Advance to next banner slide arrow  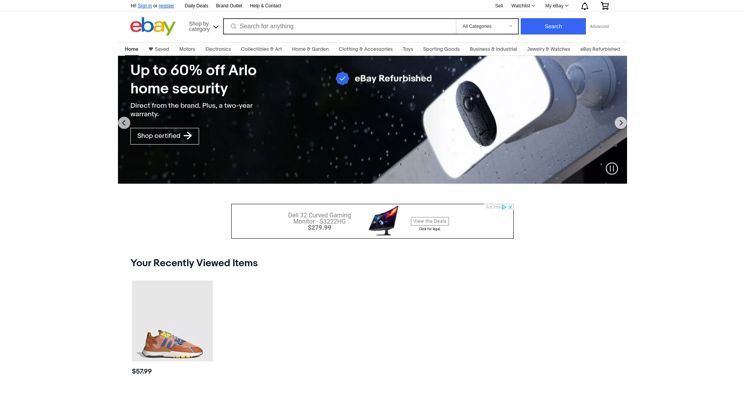point(621,123)
